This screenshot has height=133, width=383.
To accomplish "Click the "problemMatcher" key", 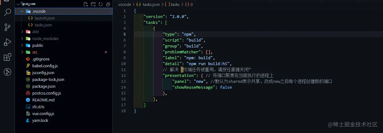I will click(183, 52).
